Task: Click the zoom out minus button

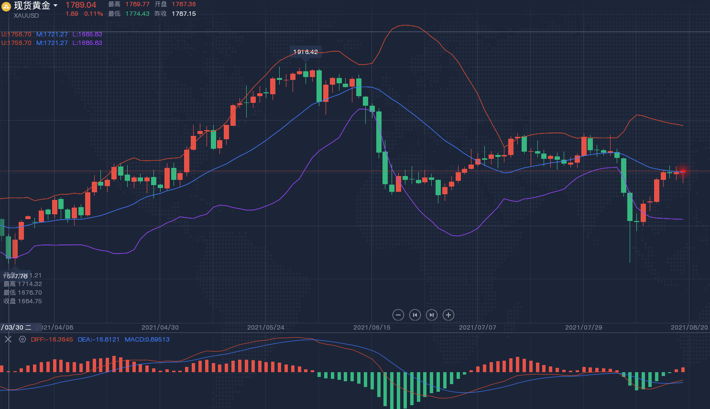Action: 398,315
